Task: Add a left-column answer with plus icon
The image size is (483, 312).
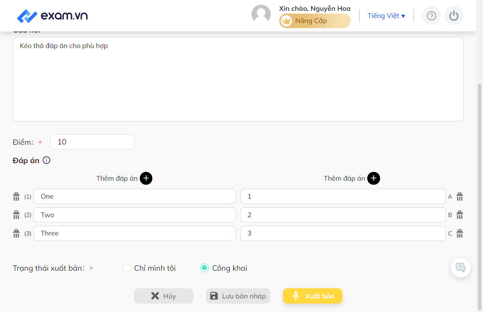Action: [x=146, y=178]
